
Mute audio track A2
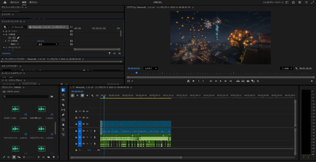87,137
